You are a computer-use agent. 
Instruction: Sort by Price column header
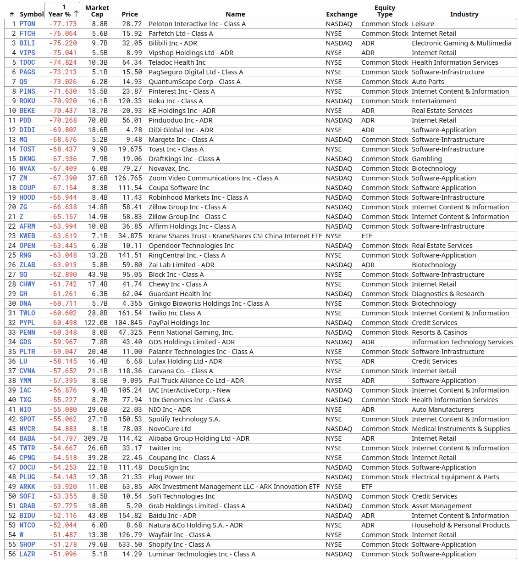point(130,14)
